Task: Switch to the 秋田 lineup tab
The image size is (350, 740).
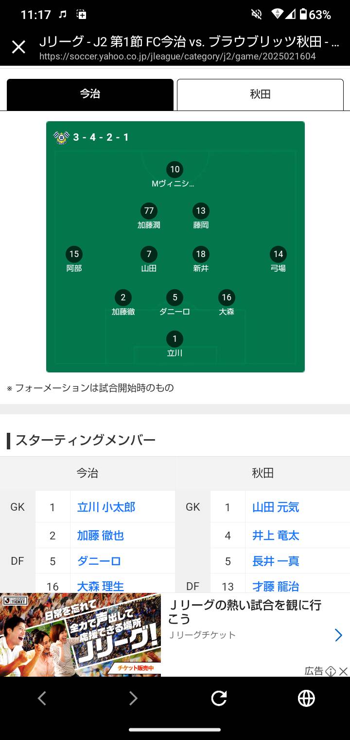Action: point(260,94)
